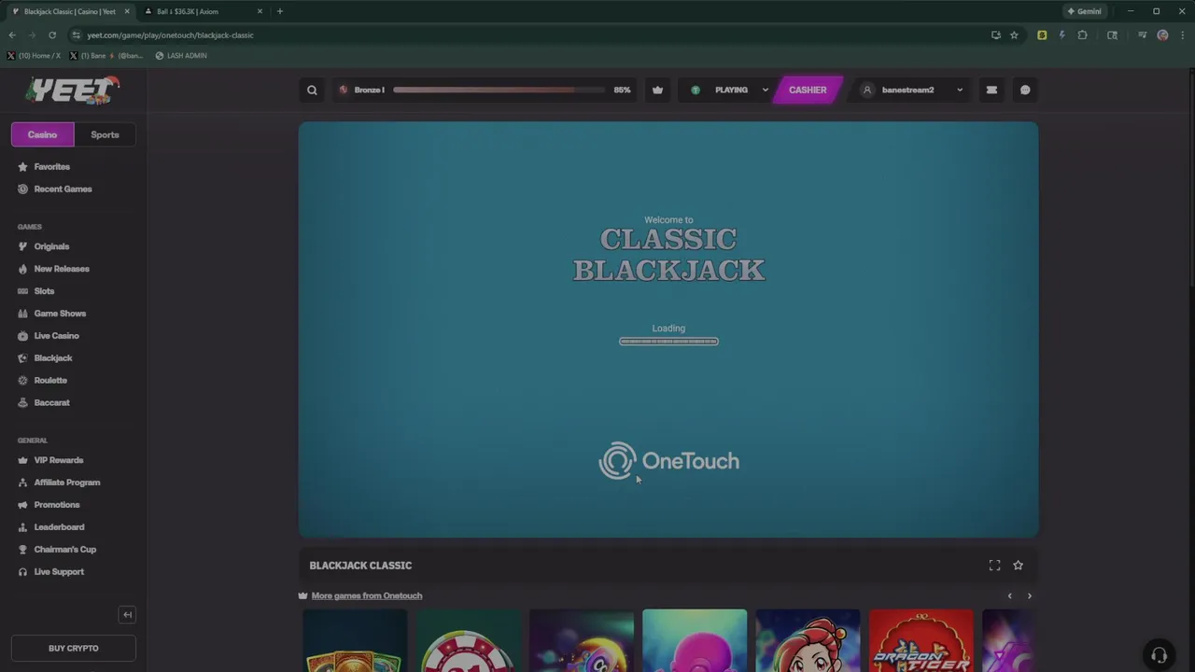
Task: Click the game loading progress bar
Action: [x=668, y=342]
